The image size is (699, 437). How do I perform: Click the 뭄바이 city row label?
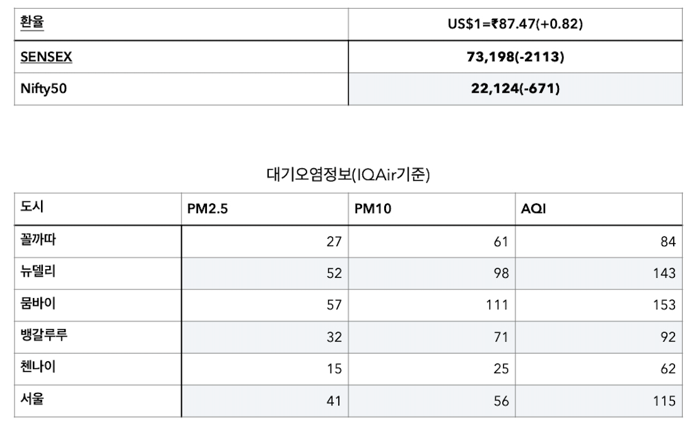38,303
